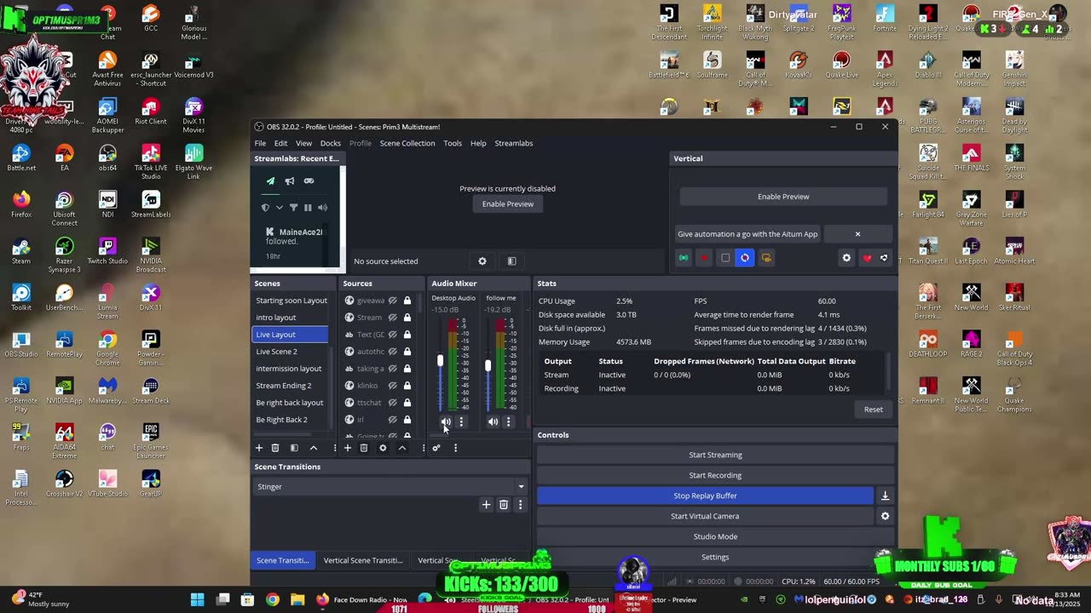Add a scene transition with plus icon
The width and height of the screenshot is (1091, 613).
pyautogui.click(x=487, y=505)
